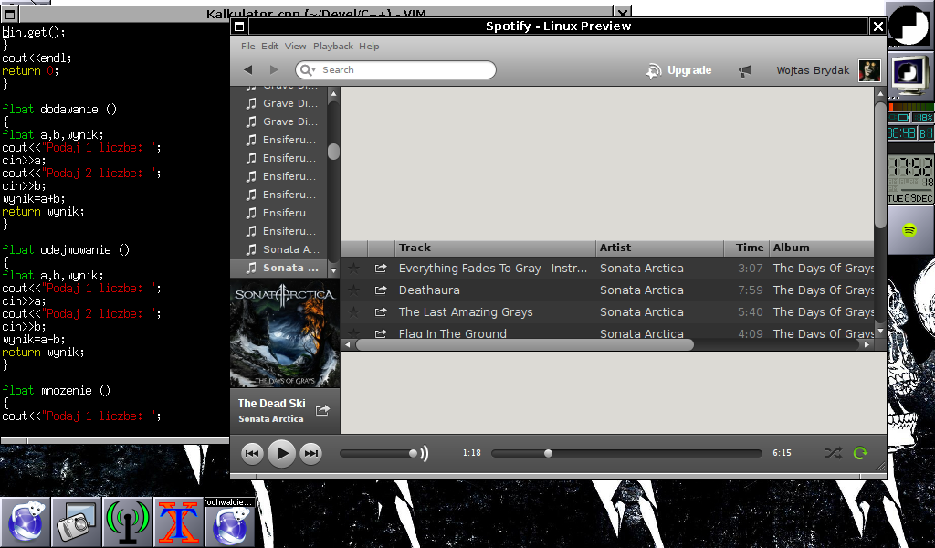935x548 pixels.
Task: Star The Last Amazing Grays
Action: coord(354,311)
